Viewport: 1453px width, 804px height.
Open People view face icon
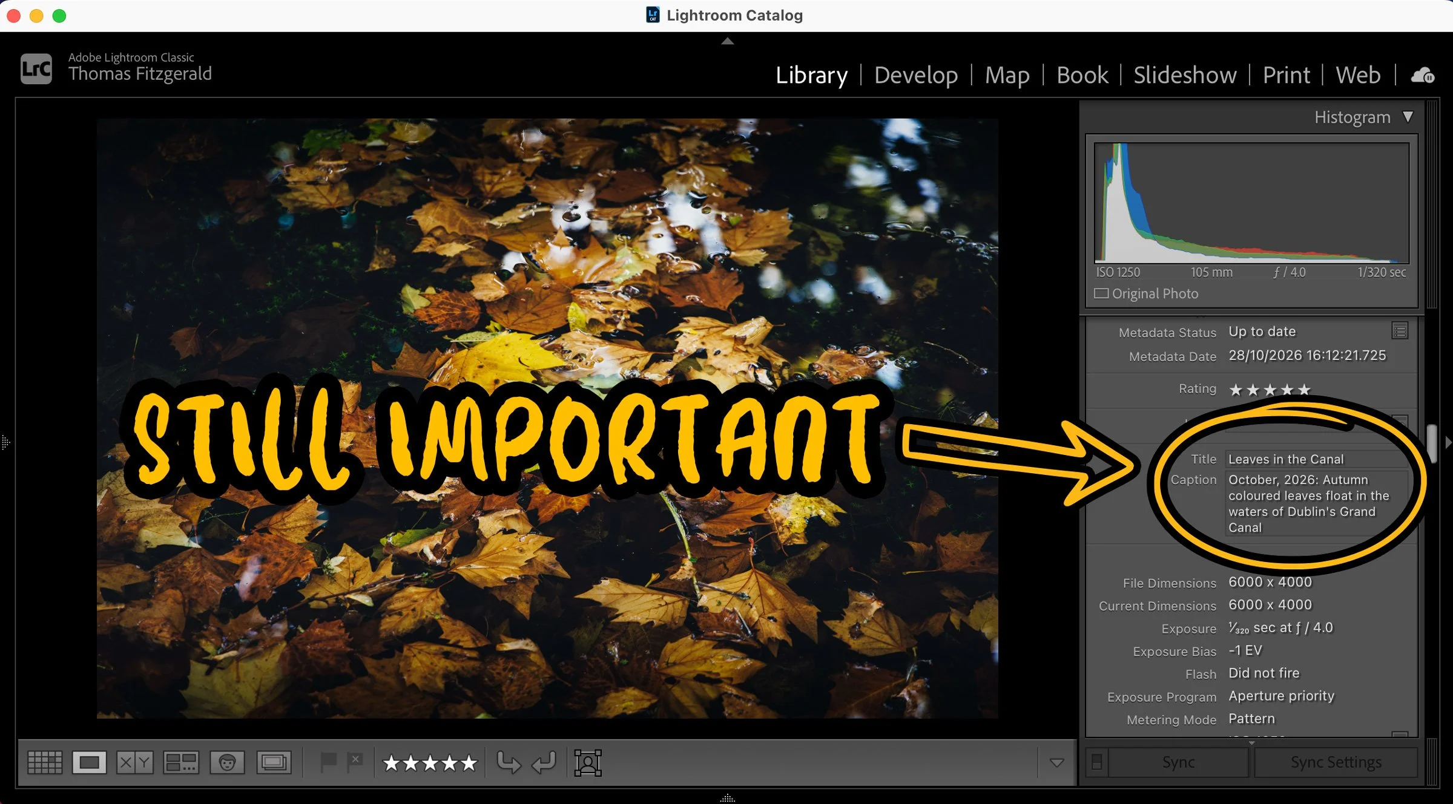click(227, 762)
